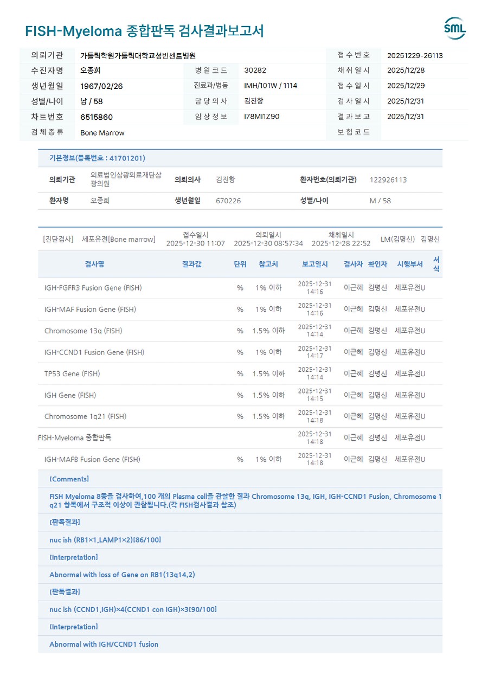Select the IGH-MAF Fusion Gene (FISH) row name
This screenshot has height=689, width=488.
pos(90,310)
